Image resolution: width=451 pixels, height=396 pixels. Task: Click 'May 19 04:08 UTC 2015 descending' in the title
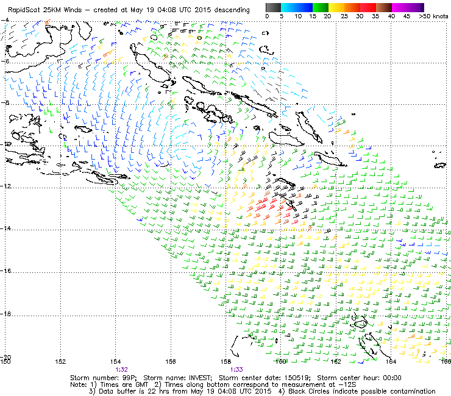point(190,10)
